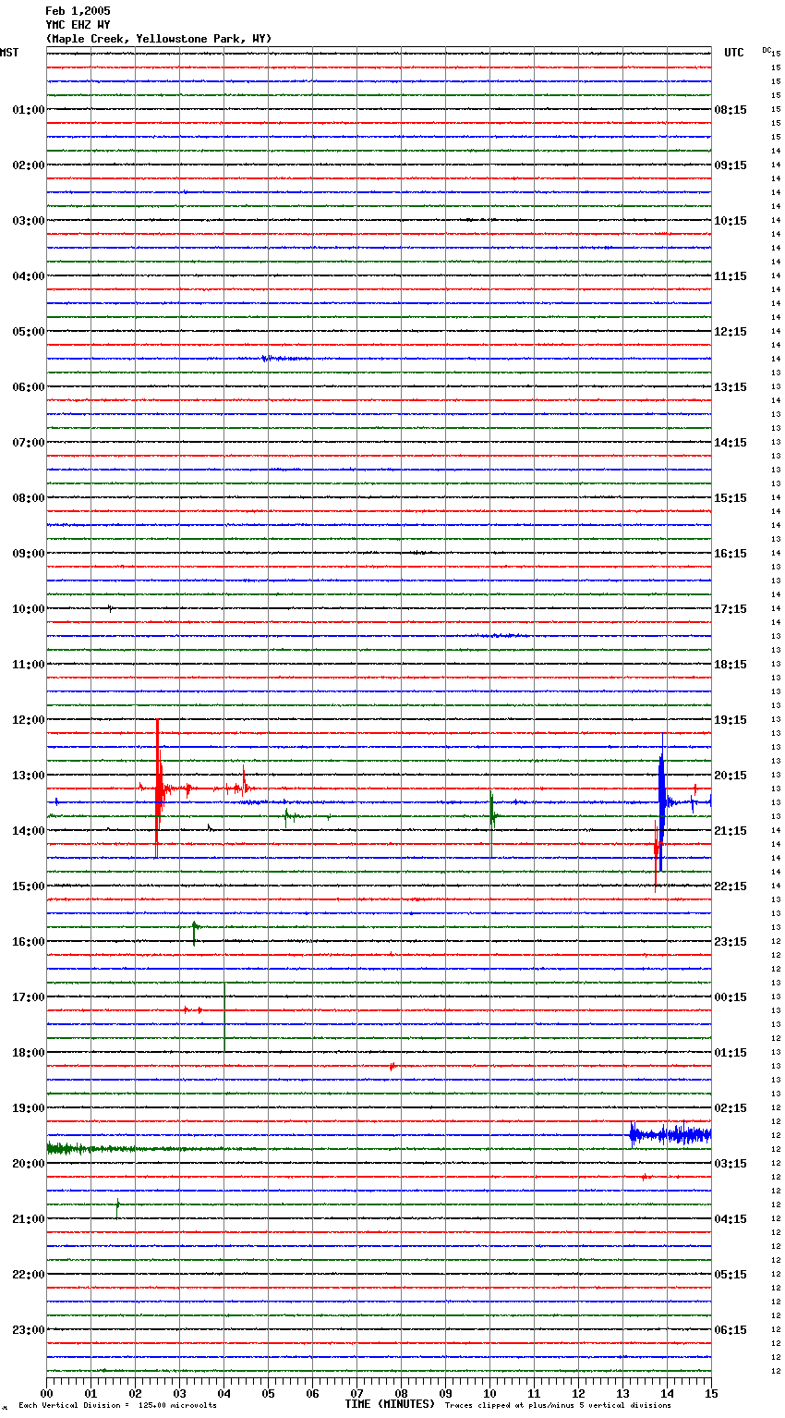
Task: Click the 21:15 UTC time label
Action: coord(731,831)
